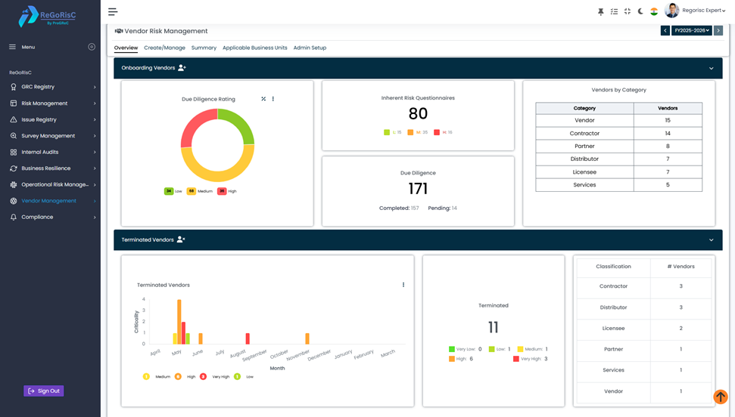This screenshot has height=417, width=735.
Task: Switch to the Create/Manage tab
Action: pyautogui.click(x=164, y=48)
